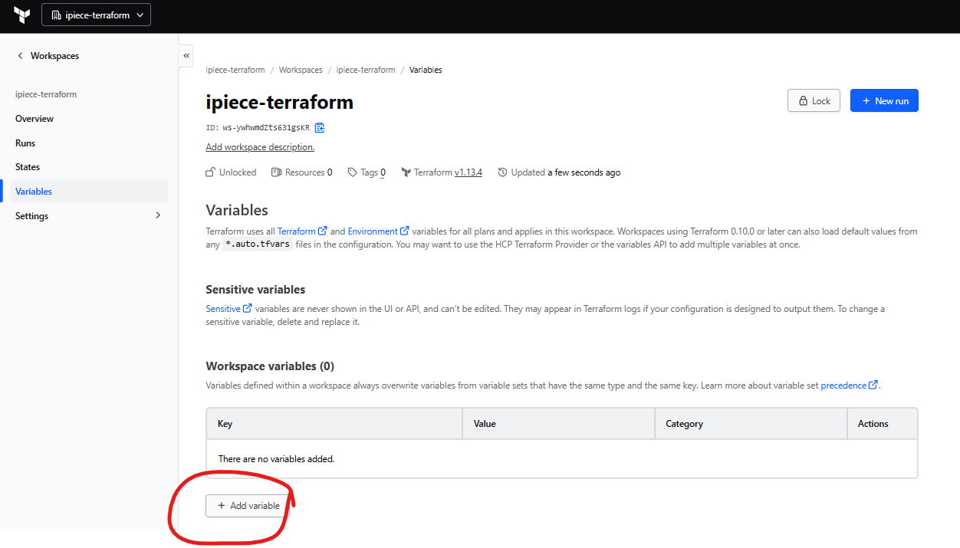Select the Variables sidebar item
This screenshot has height=548, width=960.
click(x=89, y=192)
